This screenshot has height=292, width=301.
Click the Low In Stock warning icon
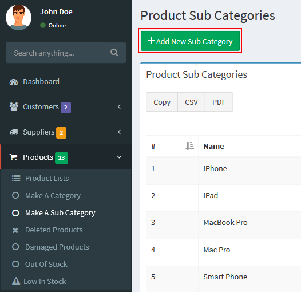16,281
